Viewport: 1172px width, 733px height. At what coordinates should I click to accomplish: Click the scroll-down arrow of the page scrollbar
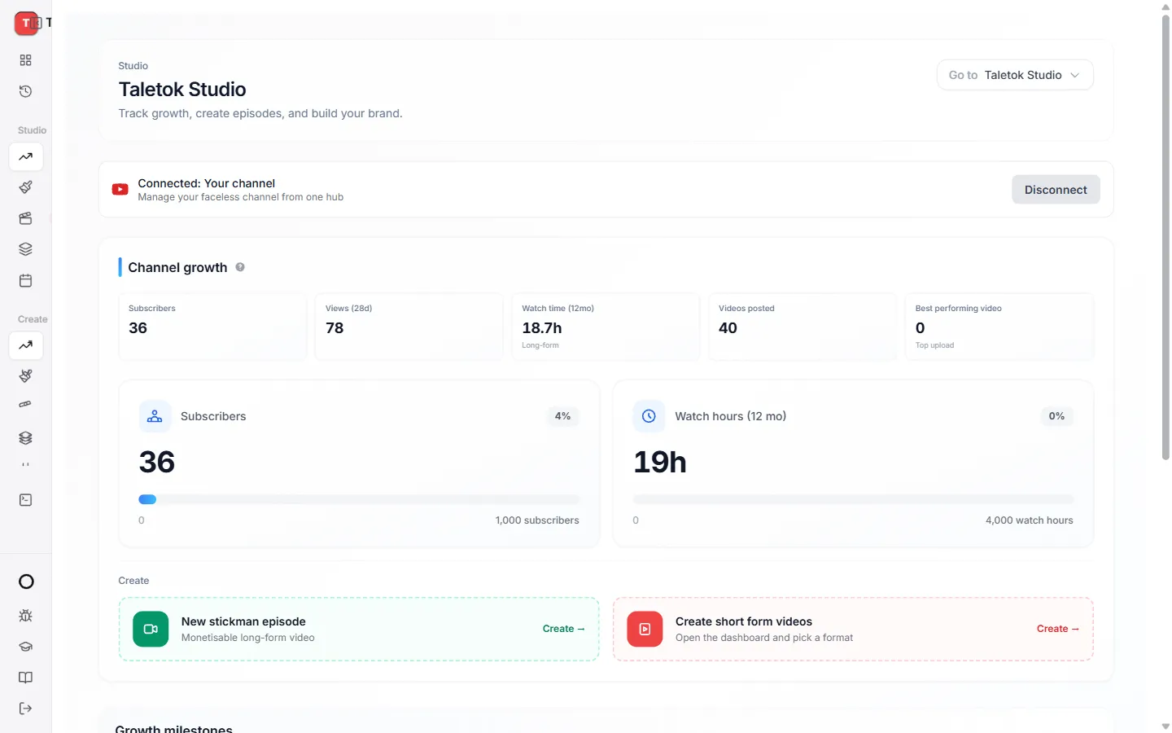click(1165, 726)
